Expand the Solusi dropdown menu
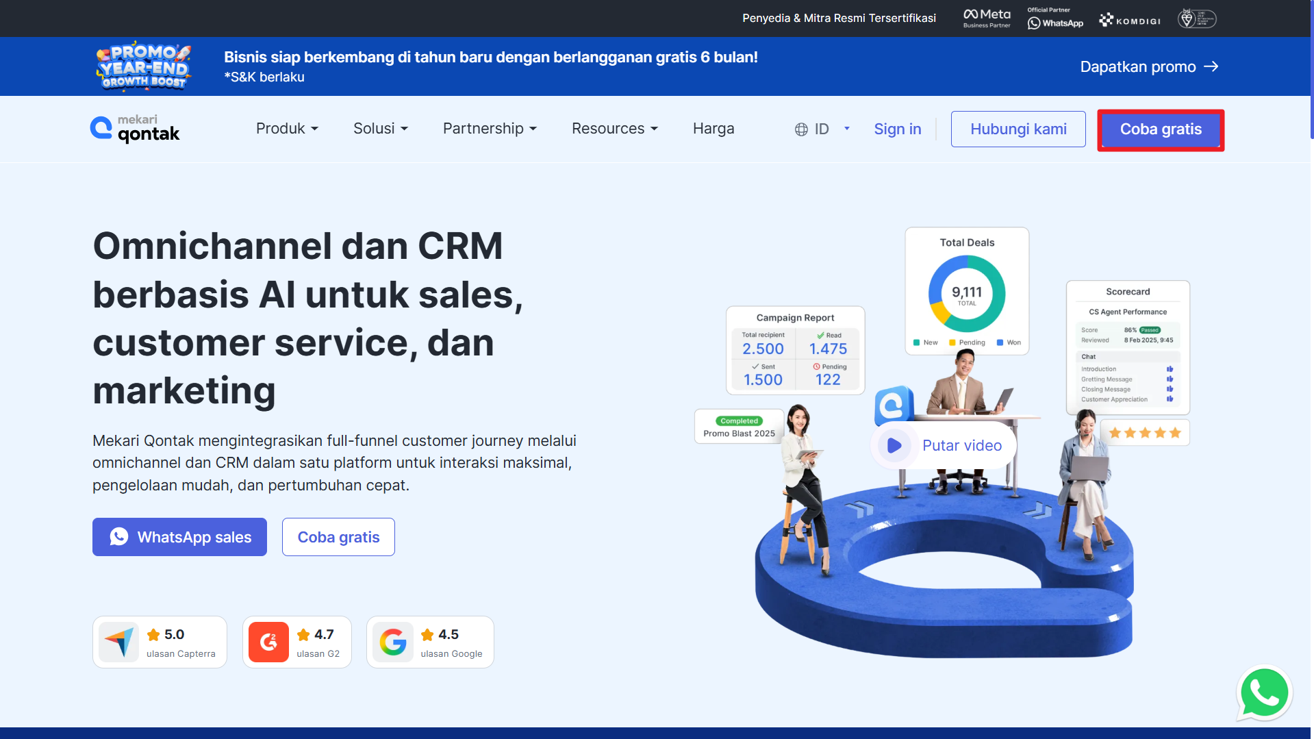Viewport: 1314px width, 739px height. 380,129
